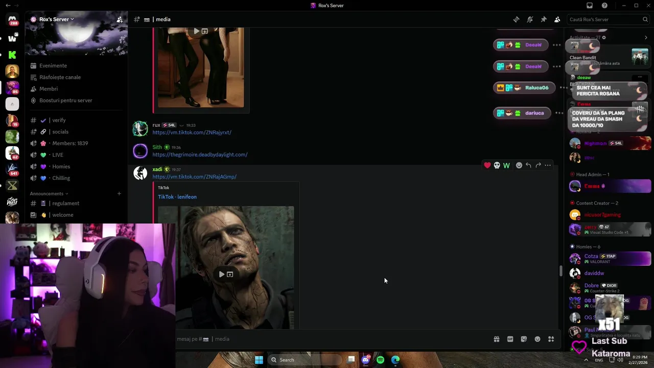
Task: Open the help icon in title bar
Action: [x=605, y=6]
